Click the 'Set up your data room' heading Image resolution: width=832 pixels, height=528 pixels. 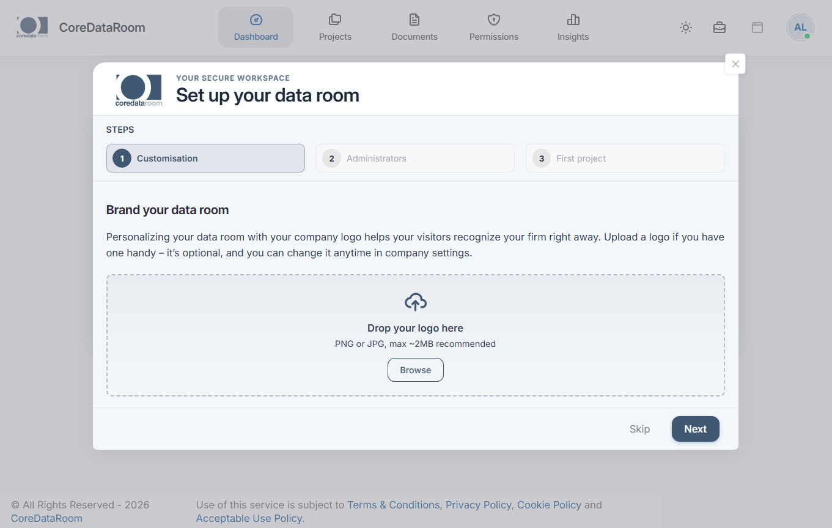(x=268, y=95)
